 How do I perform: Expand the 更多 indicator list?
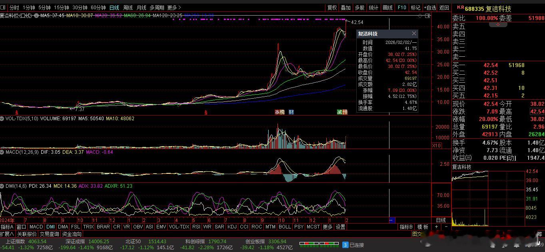coord(327,227)
